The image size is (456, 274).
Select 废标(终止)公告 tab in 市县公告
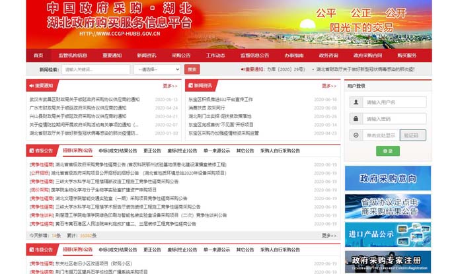coord(182,250)
